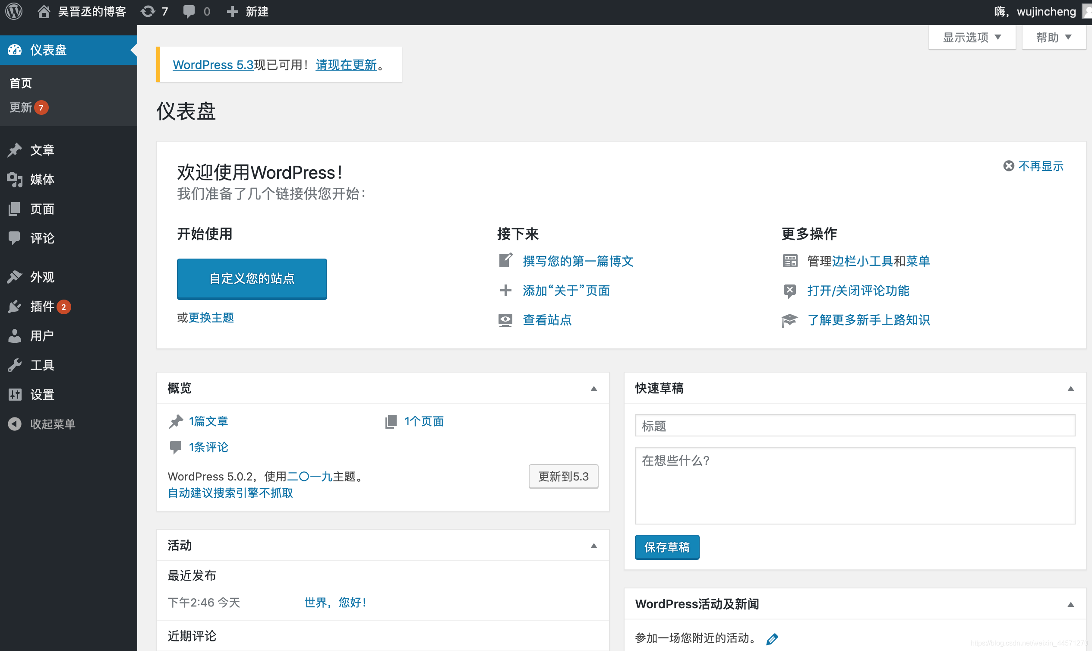The image size is (1092, 651).
Task: Open the comments bubble icon in admin bar
Action: click(189, 11)
